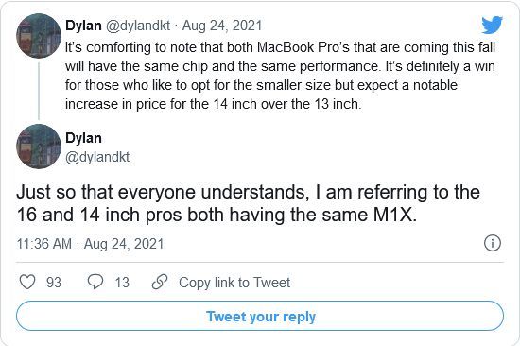Open the tweet info circle icon

pos(493,243)
